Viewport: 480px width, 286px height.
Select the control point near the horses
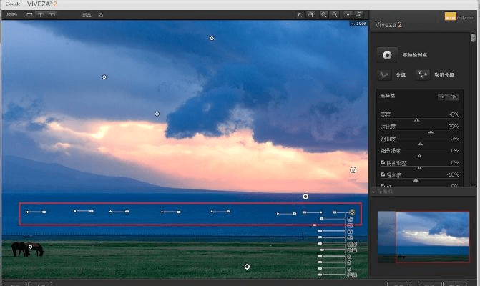pyautogui.click(x=30, y=247)
